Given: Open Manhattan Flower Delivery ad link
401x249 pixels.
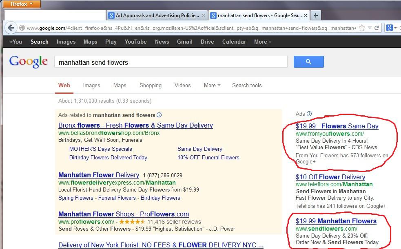Looking at the screenshot, I should coord(99,175).
